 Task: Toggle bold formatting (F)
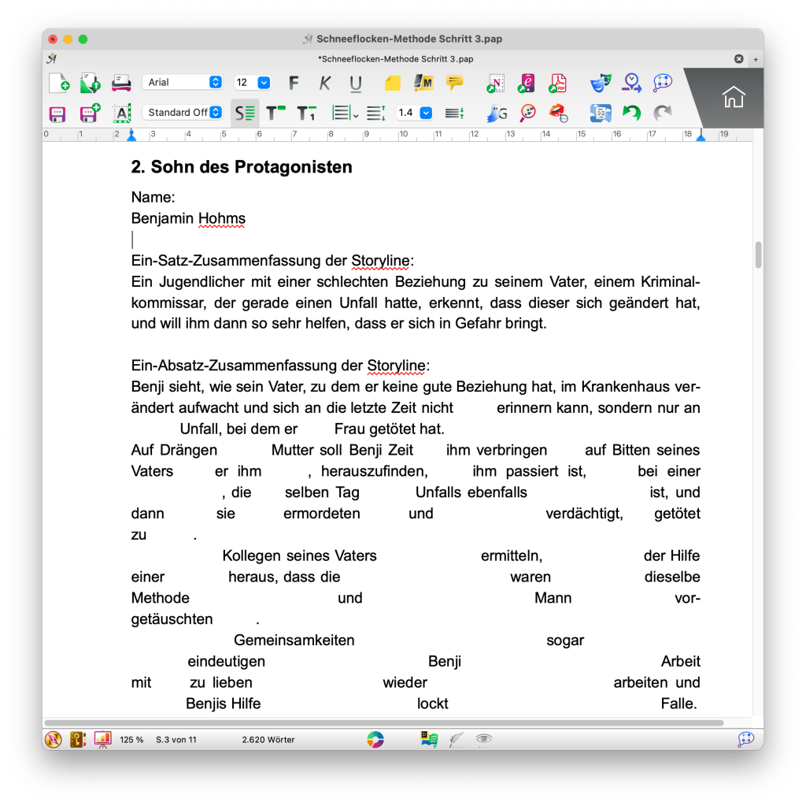click(x=294, y=83)
